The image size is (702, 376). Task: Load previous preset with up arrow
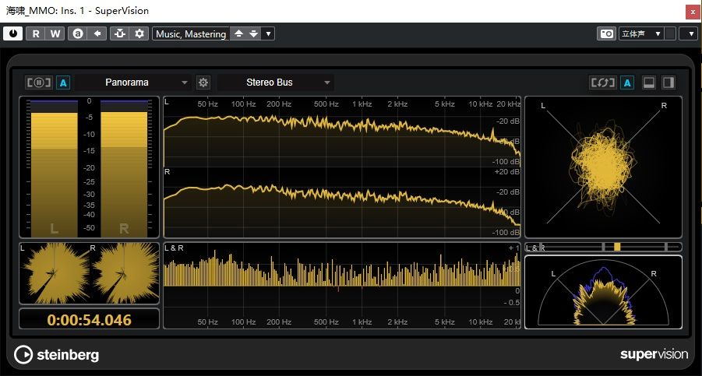pos(238,33)
